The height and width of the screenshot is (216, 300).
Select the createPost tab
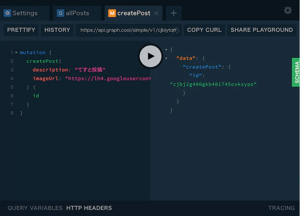[133, 13]
